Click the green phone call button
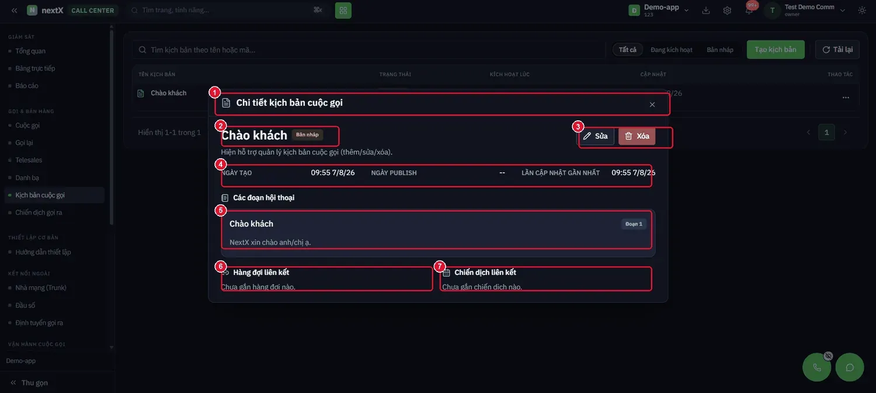 point(817,367)
